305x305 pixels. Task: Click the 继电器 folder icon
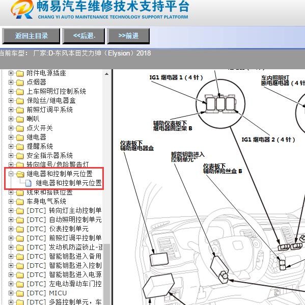coord(20,137)
